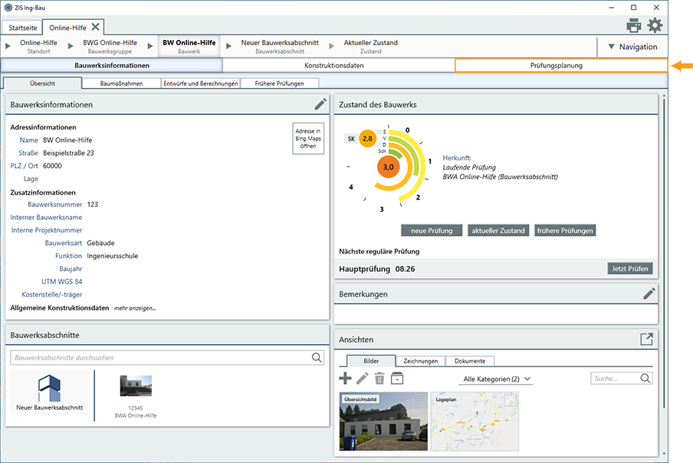Edit Bauwerksinformationen with the pencil icon
The height and width of the screenshot is (463, 693).
(x=320, y=104)
